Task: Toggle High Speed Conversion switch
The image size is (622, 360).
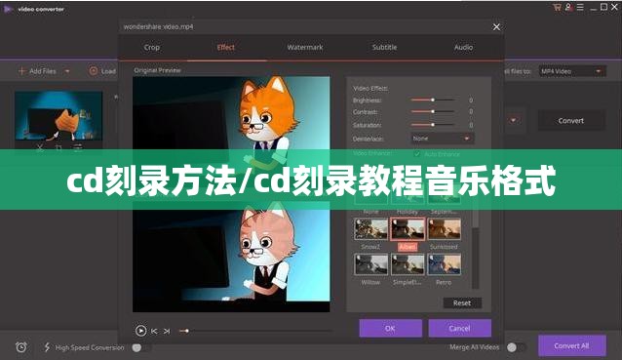Action: pos(140,347)
